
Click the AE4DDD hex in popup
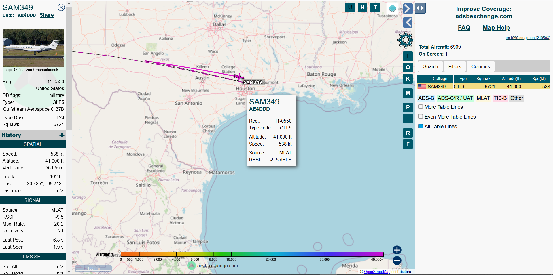click(x=259, y=109)
